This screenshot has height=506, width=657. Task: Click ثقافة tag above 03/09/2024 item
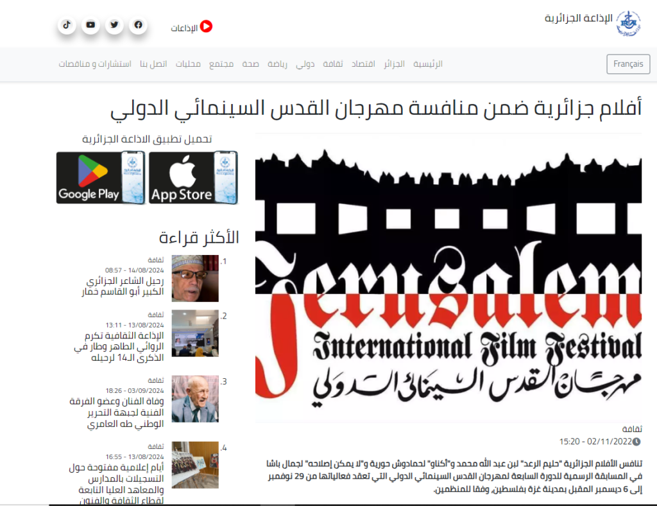coord(156,381)
